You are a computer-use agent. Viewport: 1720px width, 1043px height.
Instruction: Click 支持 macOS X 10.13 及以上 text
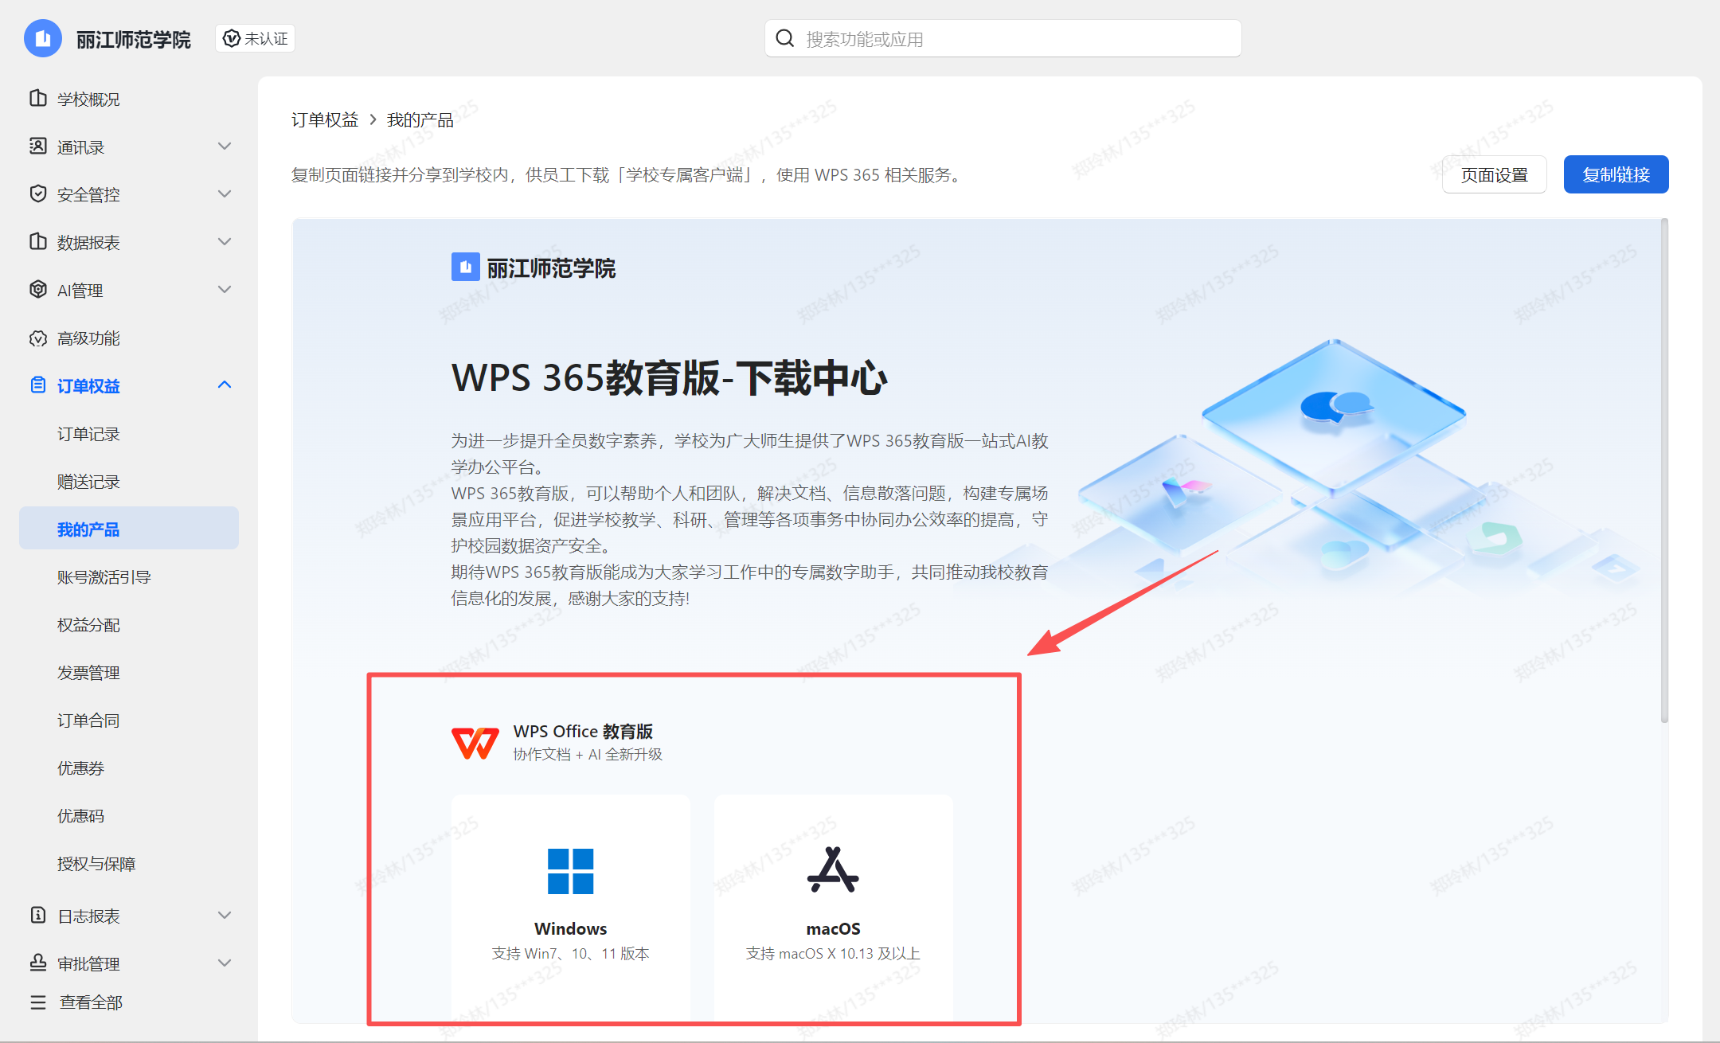[x=833, y=953]
